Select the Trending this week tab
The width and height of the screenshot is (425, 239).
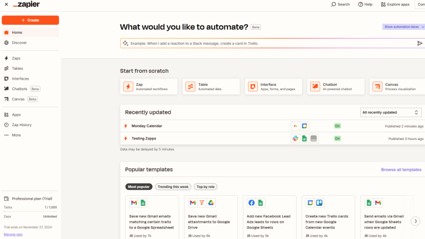tap(173, 186)
